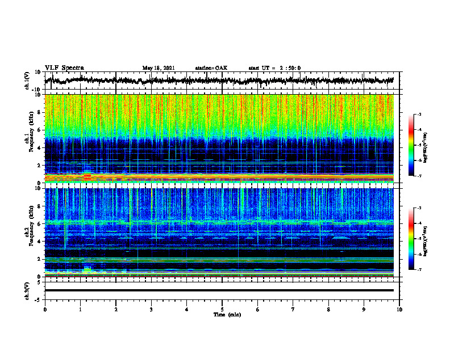The width and height of the screenshot is (450, 347).
Task: Click the "-7" label on ch.2 color bar
Action: 419,270
